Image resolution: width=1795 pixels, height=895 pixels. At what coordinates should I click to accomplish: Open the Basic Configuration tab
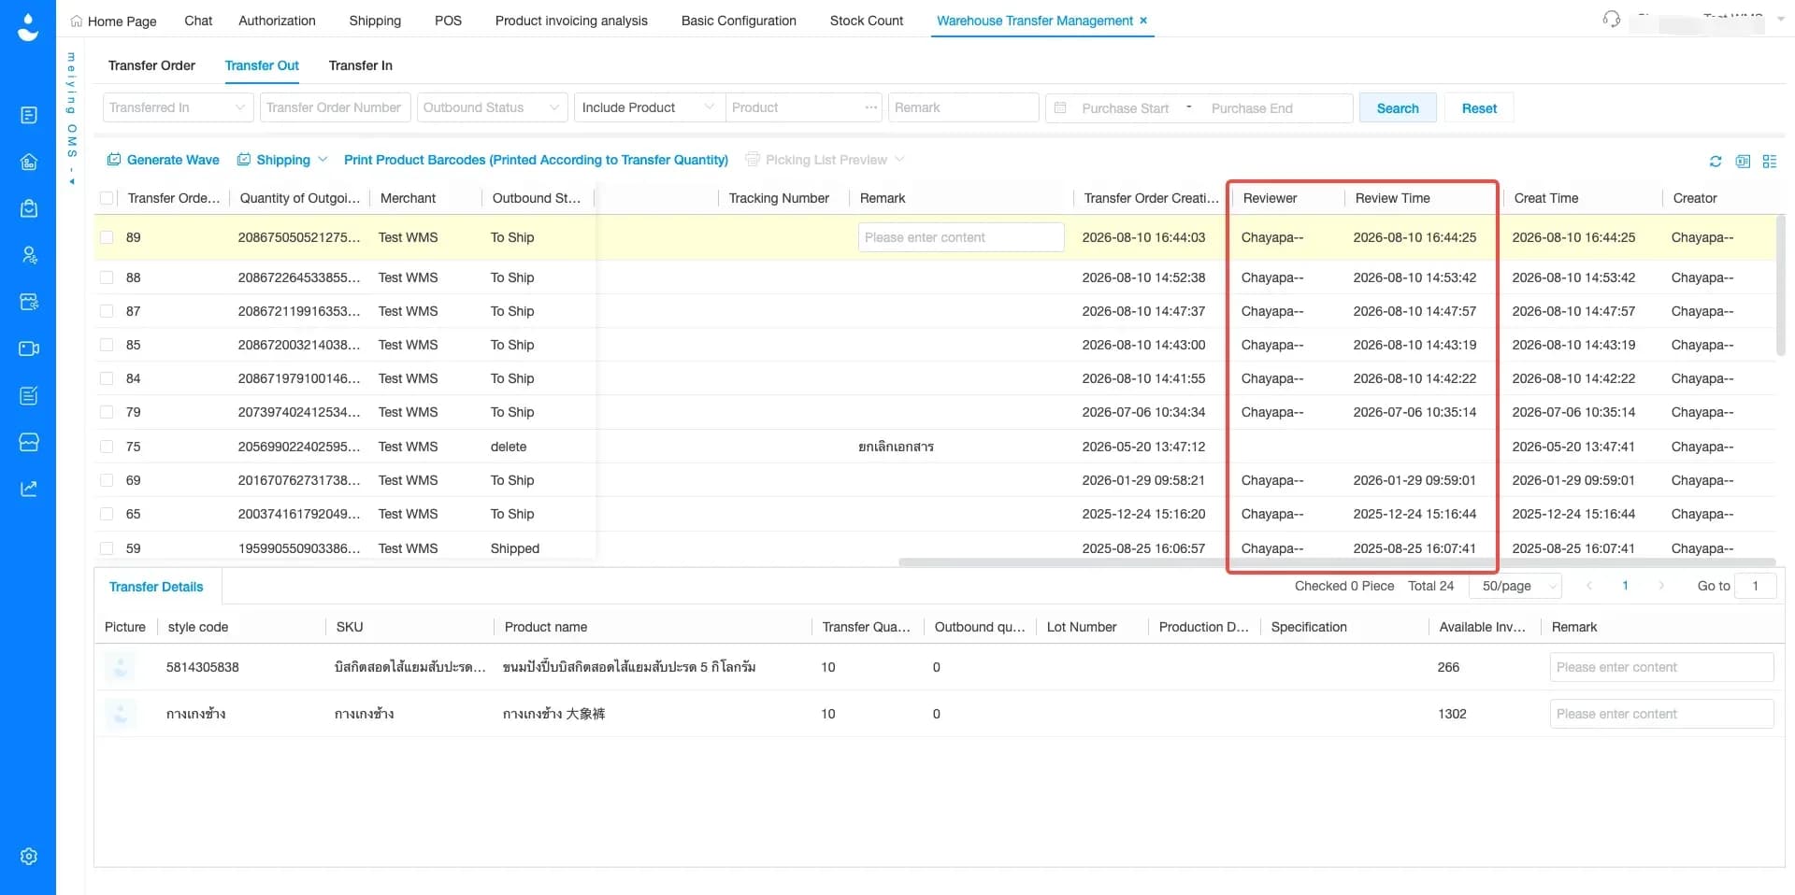click(x=739, y=21)
